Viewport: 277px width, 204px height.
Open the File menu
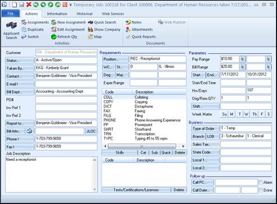click(11, 13)
